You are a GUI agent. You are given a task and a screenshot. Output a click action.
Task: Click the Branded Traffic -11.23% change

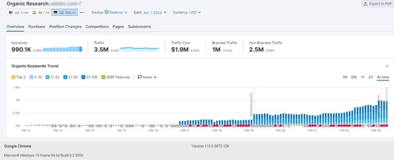coord(227,50)
